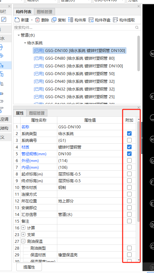The height and width of the screenshot is (273, 154).
Task: Select the sanitary fixture icon in the sidebar
Action: tap(1, 47)
